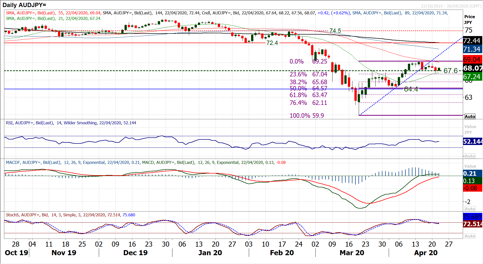Click the 72.514 stochastic value tag
This screenshot has height=264, width=483.
tap(472, 224)
